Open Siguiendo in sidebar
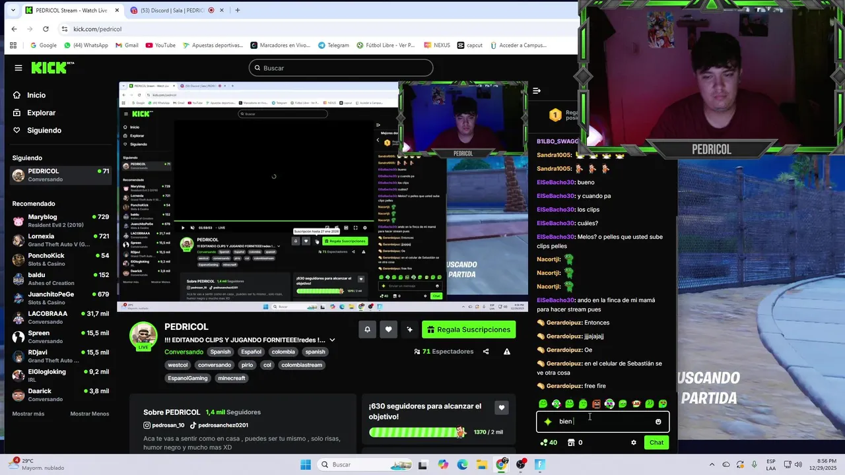This screenshot has width=845, height=475. (44, 131)
